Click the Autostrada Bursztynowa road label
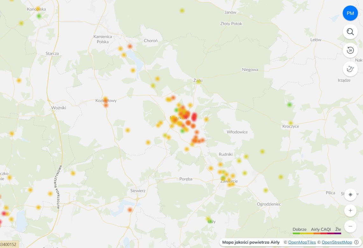Viewport: 363px width, 248px height. 59,187
